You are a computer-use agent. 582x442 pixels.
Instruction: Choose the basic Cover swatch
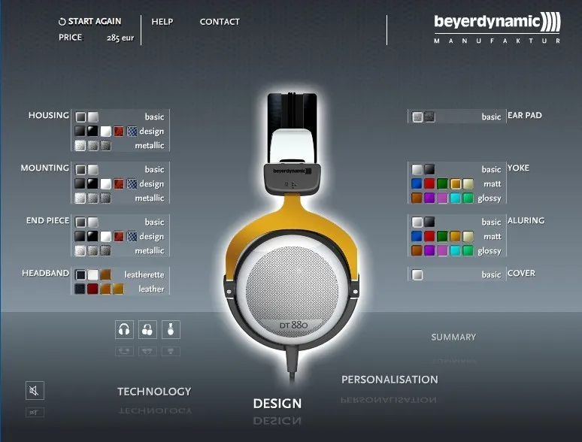(417, 275)
